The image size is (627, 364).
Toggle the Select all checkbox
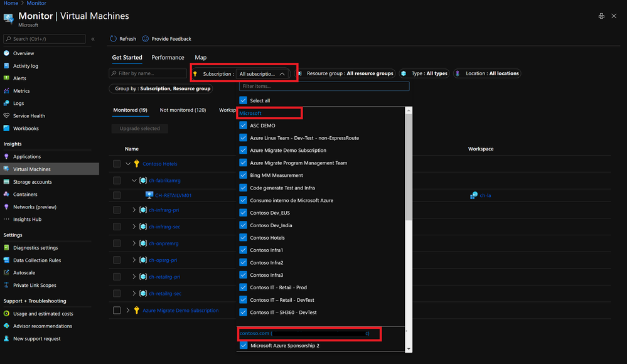coord(243,100)
